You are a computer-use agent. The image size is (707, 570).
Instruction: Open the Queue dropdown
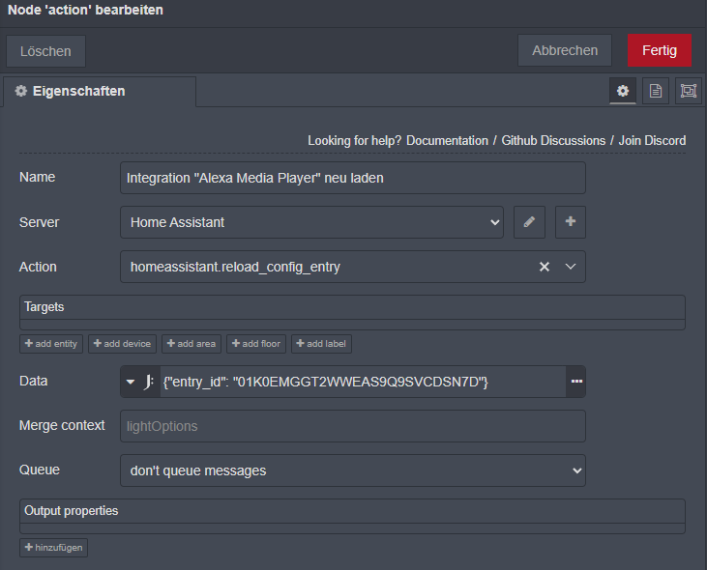(353, 470)
